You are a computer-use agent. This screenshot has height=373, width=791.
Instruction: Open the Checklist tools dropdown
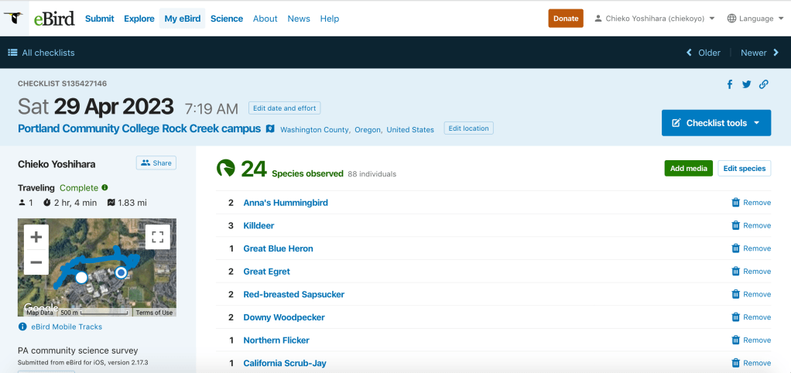tap(716, 123)
